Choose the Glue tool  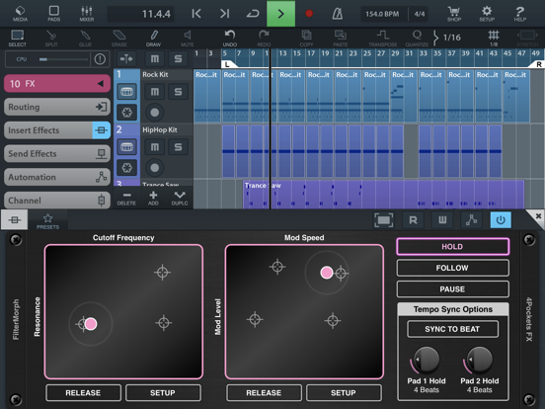(x=85, y=39)
